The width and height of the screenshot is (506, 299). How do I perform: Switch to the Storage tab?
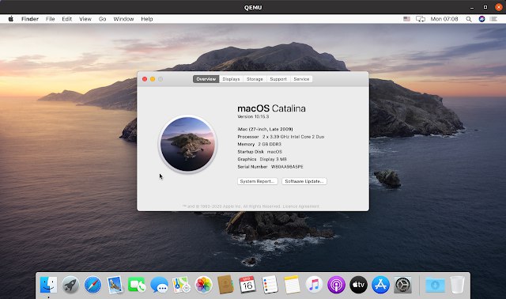click(x=255, y=79)
